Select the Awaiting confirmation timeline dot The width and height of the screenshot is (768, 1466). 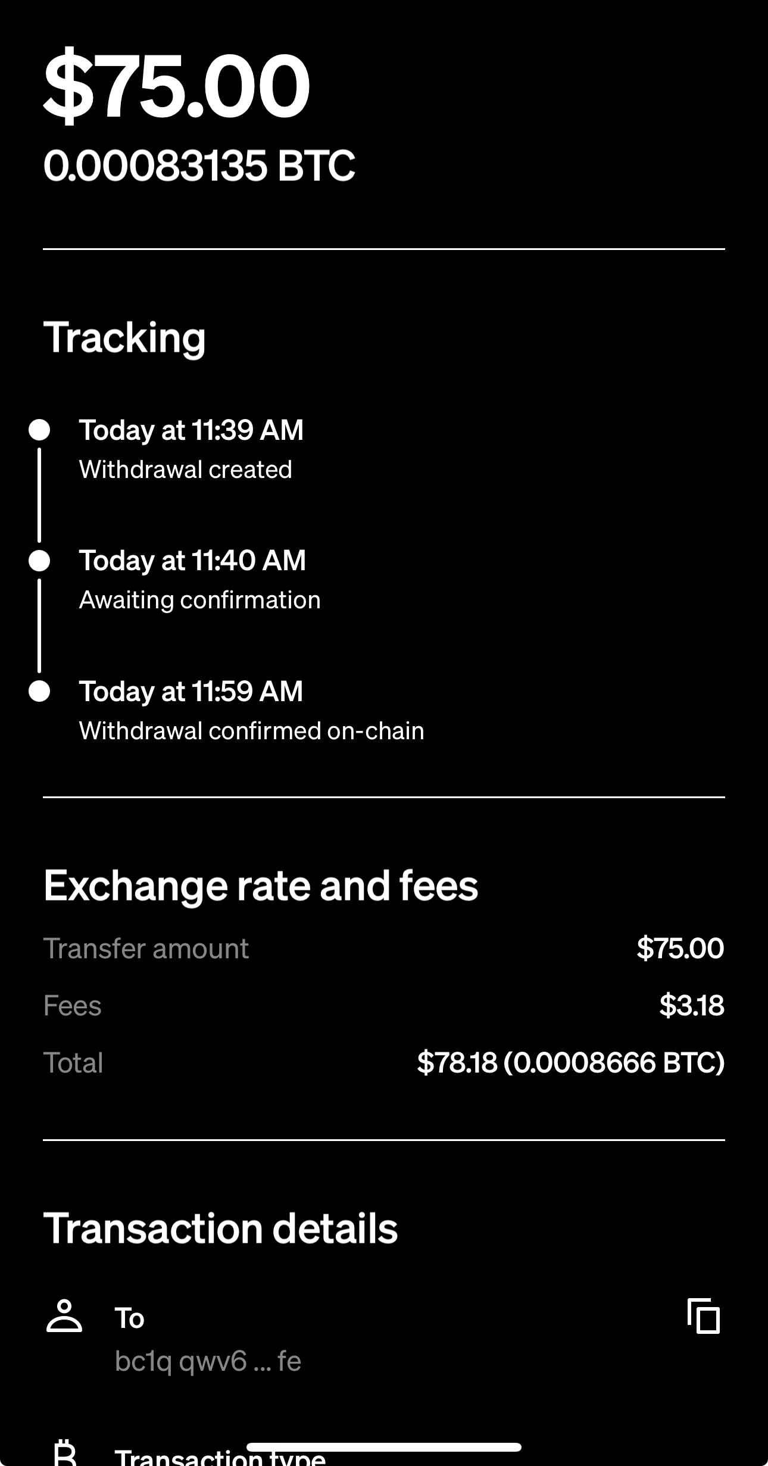click(39, 560)
